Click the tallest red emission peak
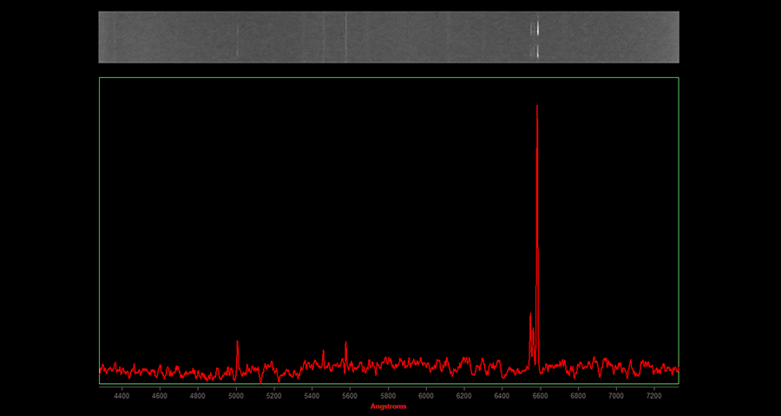This screenshot has height=416, width=781. pos(537,108)
